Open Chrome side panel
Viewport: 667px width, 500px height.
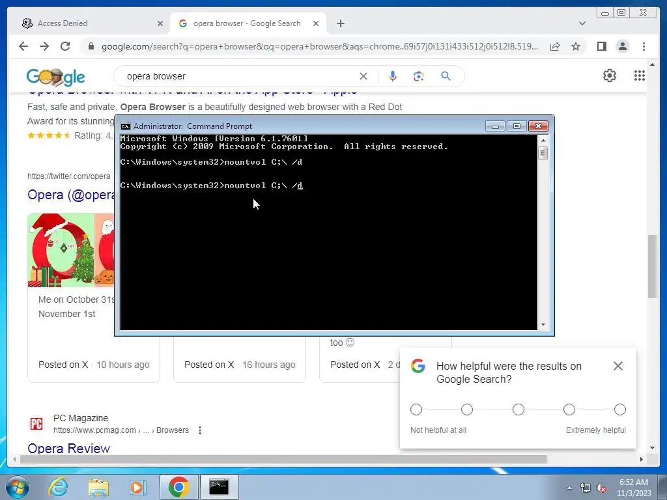[x=601, y=46]
